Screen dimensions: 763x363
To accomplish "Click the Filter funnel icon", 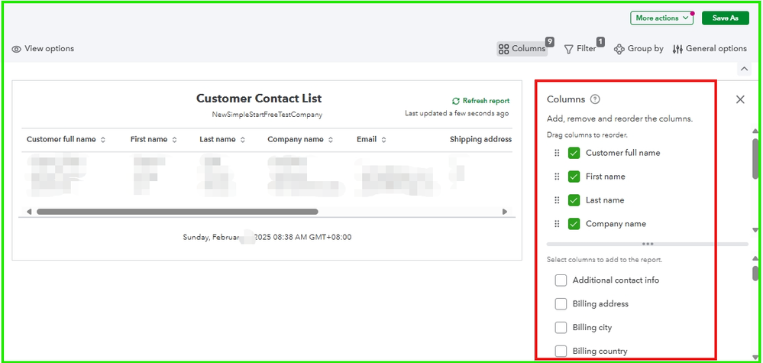I will [568, 49].
